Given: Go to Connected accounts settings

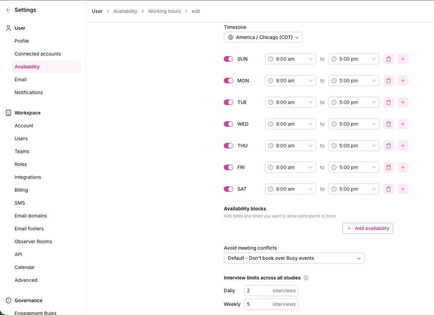Looking at the screenshot, I should click(x=38, y=54).
